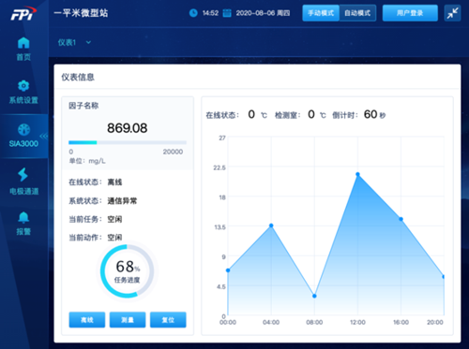Open 电极通道 lightning icon
Screen dimensions: 469x349
(23, 175)
